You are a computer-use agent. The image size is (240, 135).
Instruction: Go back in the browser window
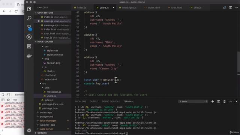(4, 11)
